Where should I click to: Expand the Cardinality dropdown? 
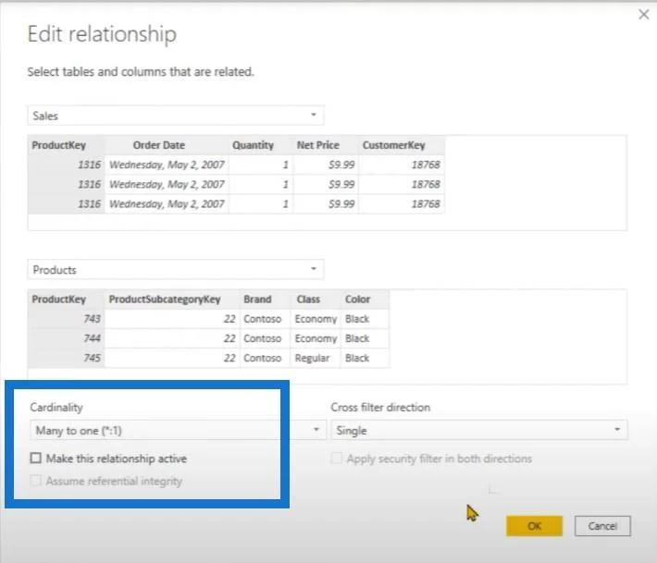click(x=178, y=430)
